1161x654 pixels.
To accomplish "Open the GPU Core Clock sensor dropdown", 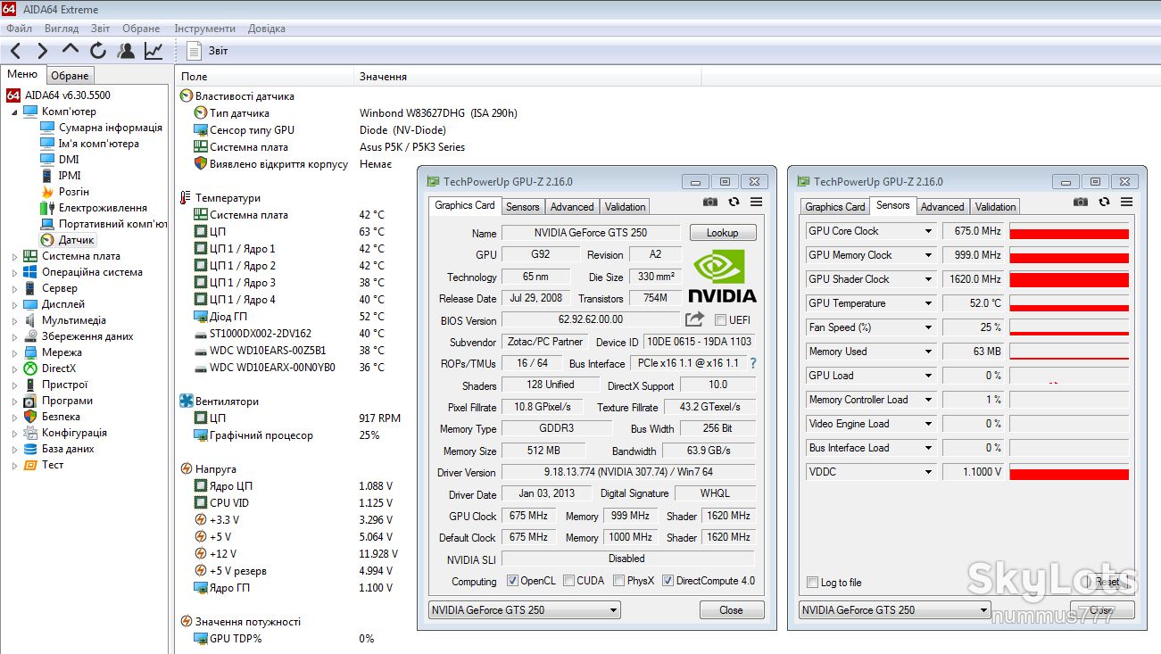I will click(x=928, y=231).
